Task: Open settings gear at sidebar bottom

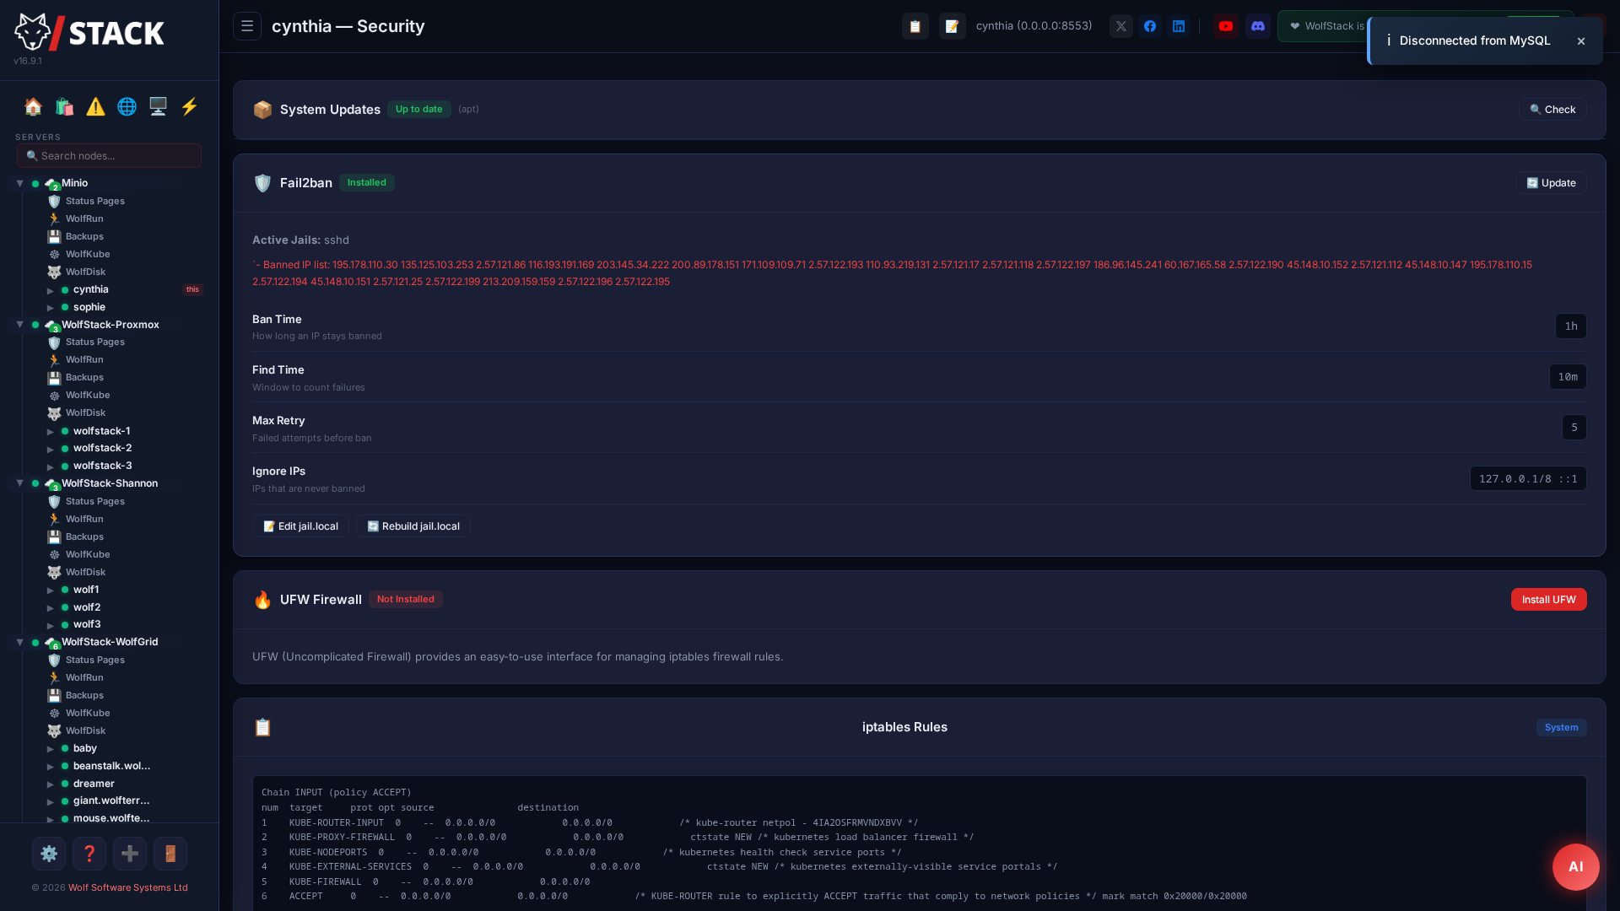Action: 49,854
